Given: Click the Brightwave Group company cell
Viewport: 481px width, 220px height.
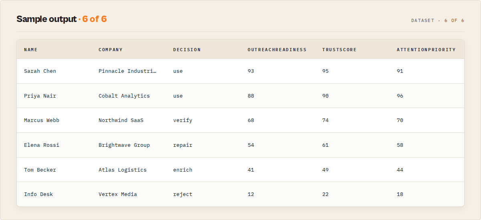Looking at the screenshot, I should coord(124,145).
